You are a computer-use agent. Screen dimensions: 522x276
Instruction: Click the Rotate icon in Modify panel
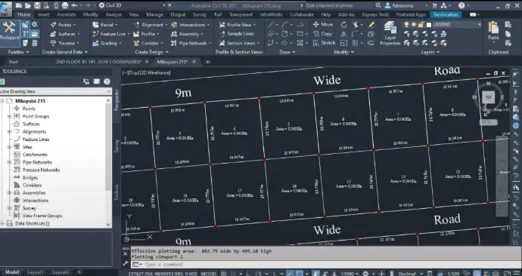pyautogui.click(x=343, y=25)
